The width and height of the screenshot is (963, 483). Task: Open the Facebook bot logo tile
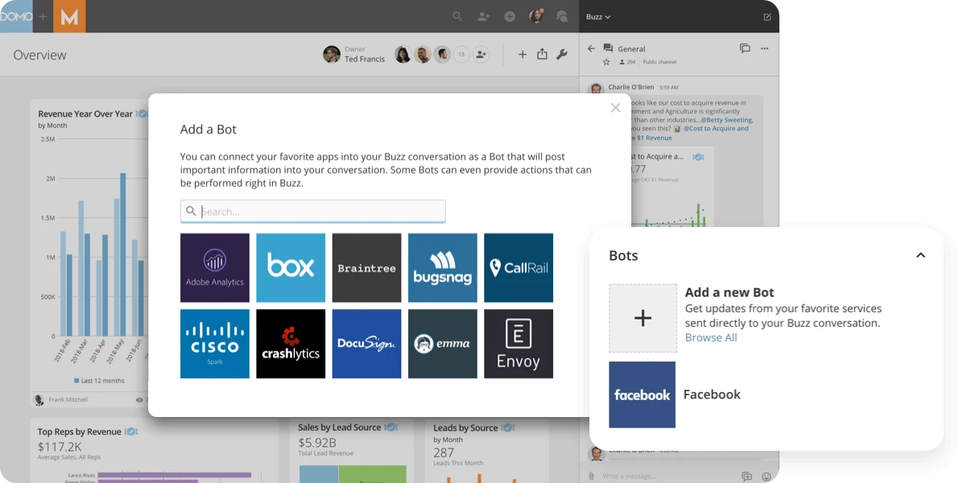point(642,394)
